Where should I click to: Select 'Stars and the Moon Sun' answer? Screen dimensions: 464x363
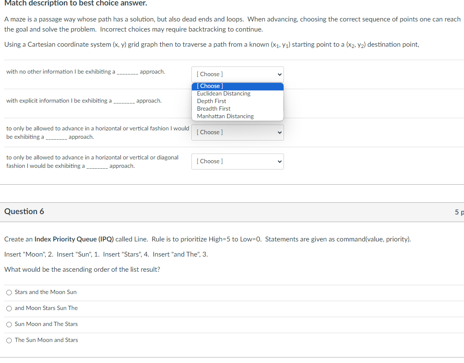(x=9, y=293)
